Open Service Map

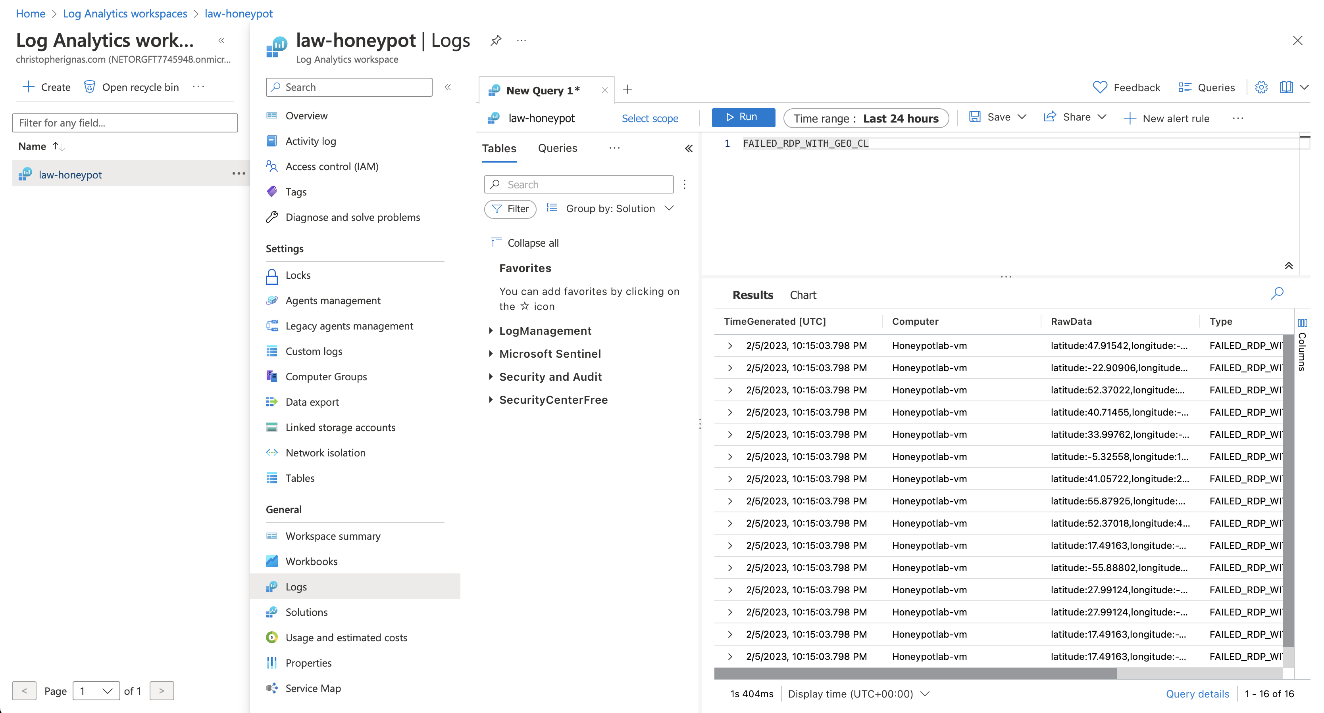click(313, 688)
